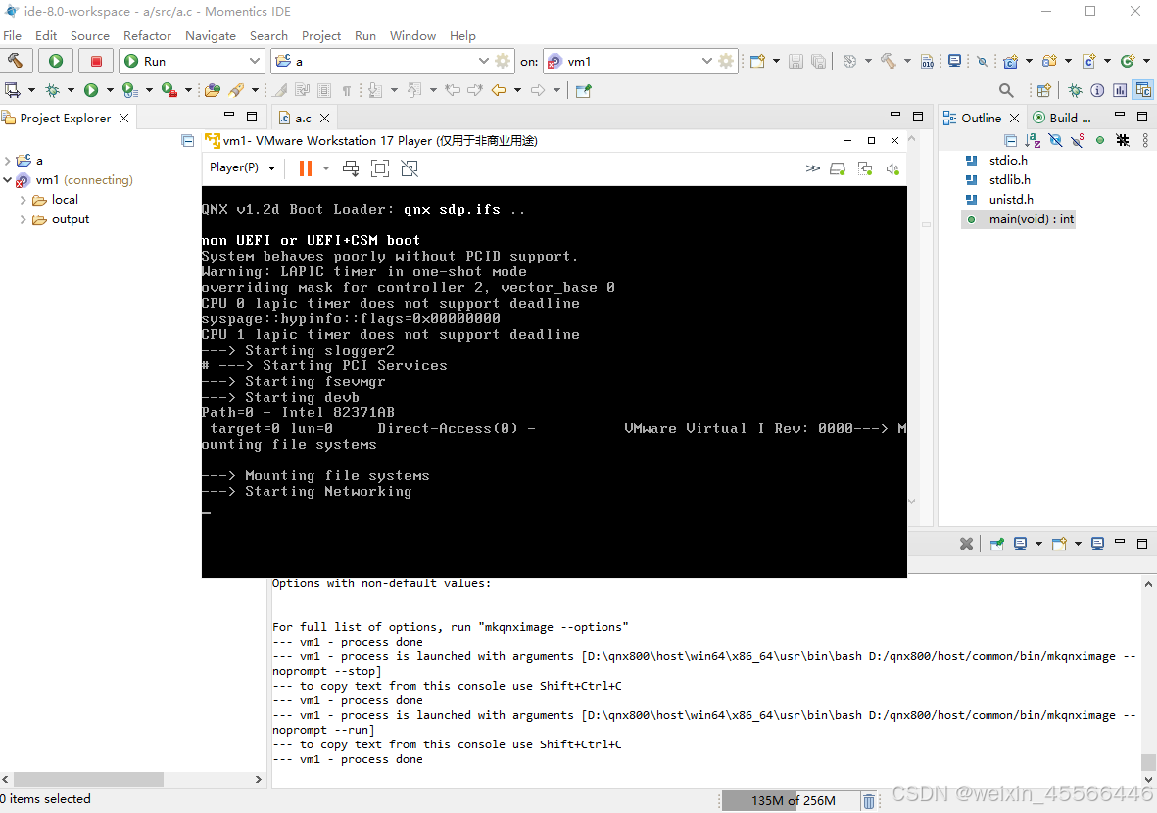Click the Run green play icon in second toolbar
Viewport: 1157px width, 813px height.
[91, 90]
